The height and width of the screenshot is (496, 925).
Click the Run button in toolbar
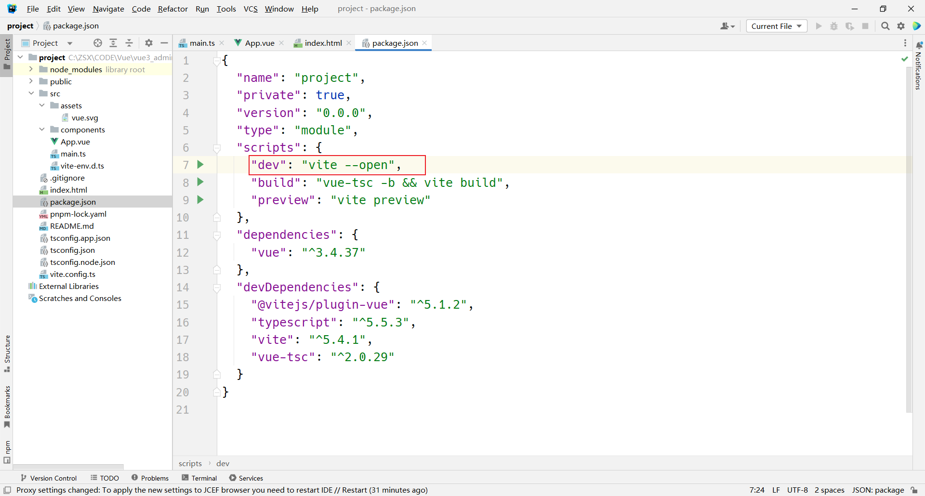(819, 26)
